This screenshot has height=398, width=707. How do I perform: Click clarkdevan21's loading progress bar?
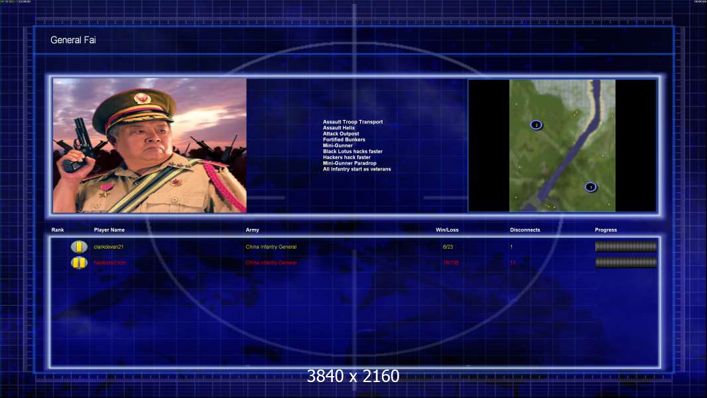[626, 247]
